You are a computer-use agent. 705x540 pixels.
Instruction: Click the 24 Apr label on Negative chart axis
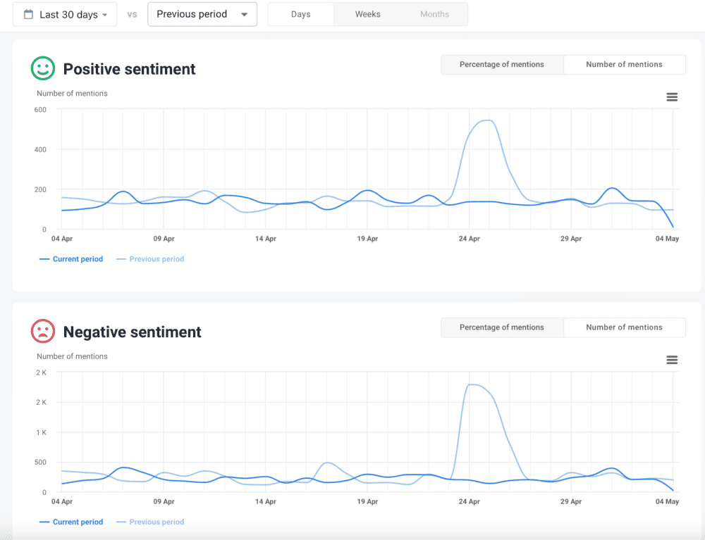469,501
